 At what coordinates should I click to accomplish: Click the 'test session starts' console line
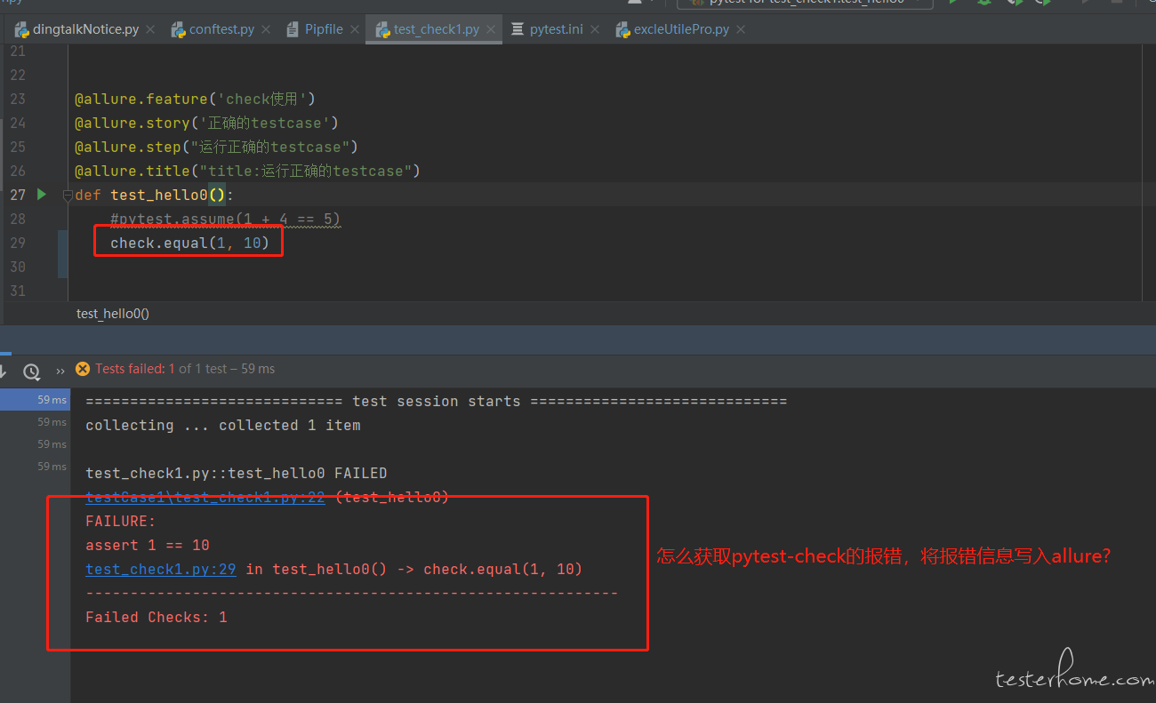click(x=436, y=401)
